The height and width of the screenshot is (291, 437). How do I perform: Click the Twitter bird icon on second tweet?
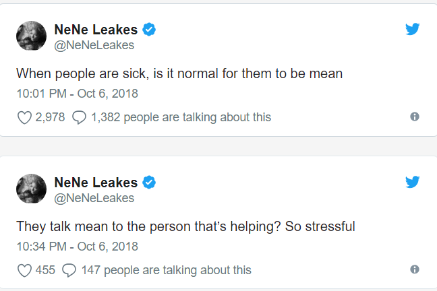pos(413,182)
